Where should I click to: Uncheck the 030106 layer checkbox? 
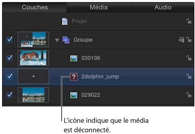(x=9, y=58)
